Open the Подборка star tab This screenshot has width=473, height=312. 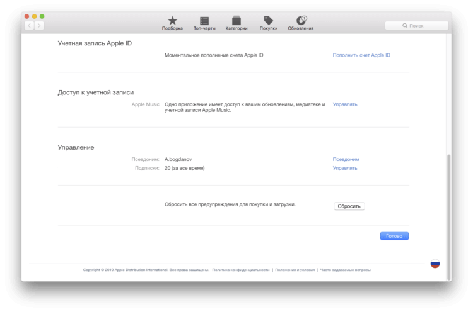(172, 23)
